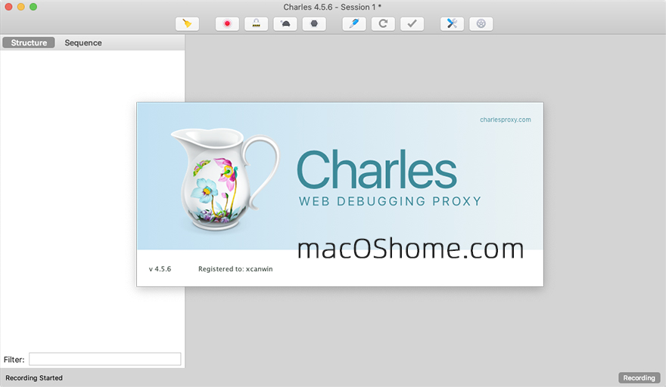Click the Repeat request arrow icon
Image resolution: width=666 pixels, height=387 pixels.
coord(383,24)
